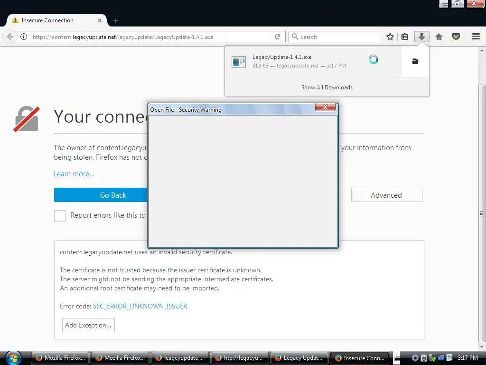Open containing folder for LegacyUpdate-1.4.1.exe

[x=415, y=61]
